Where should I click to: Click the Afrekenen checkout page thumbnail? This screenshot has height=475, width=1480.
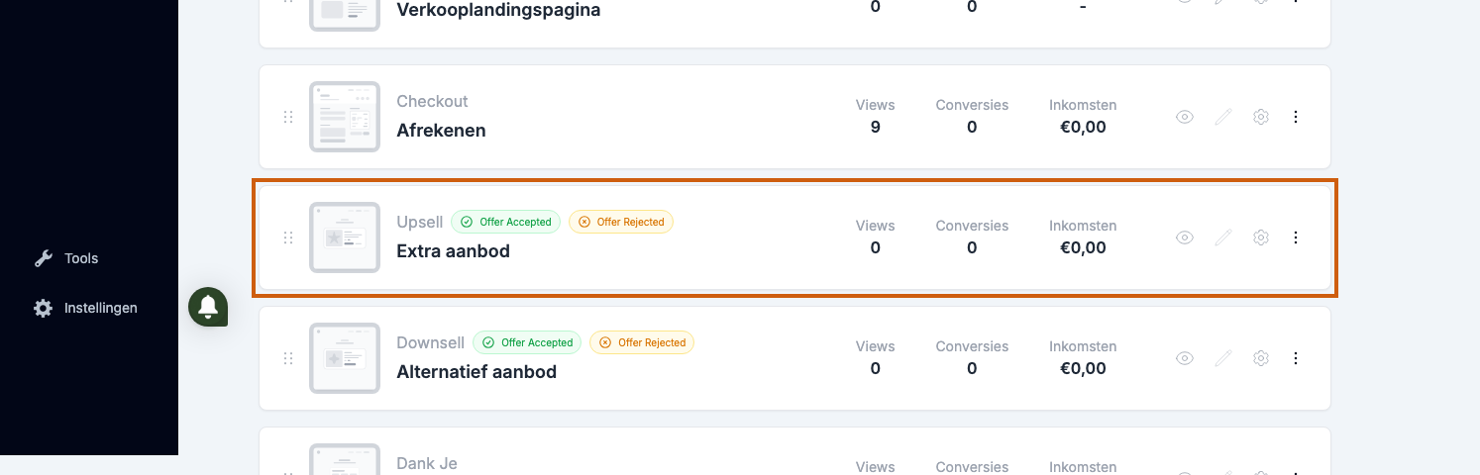345,117
